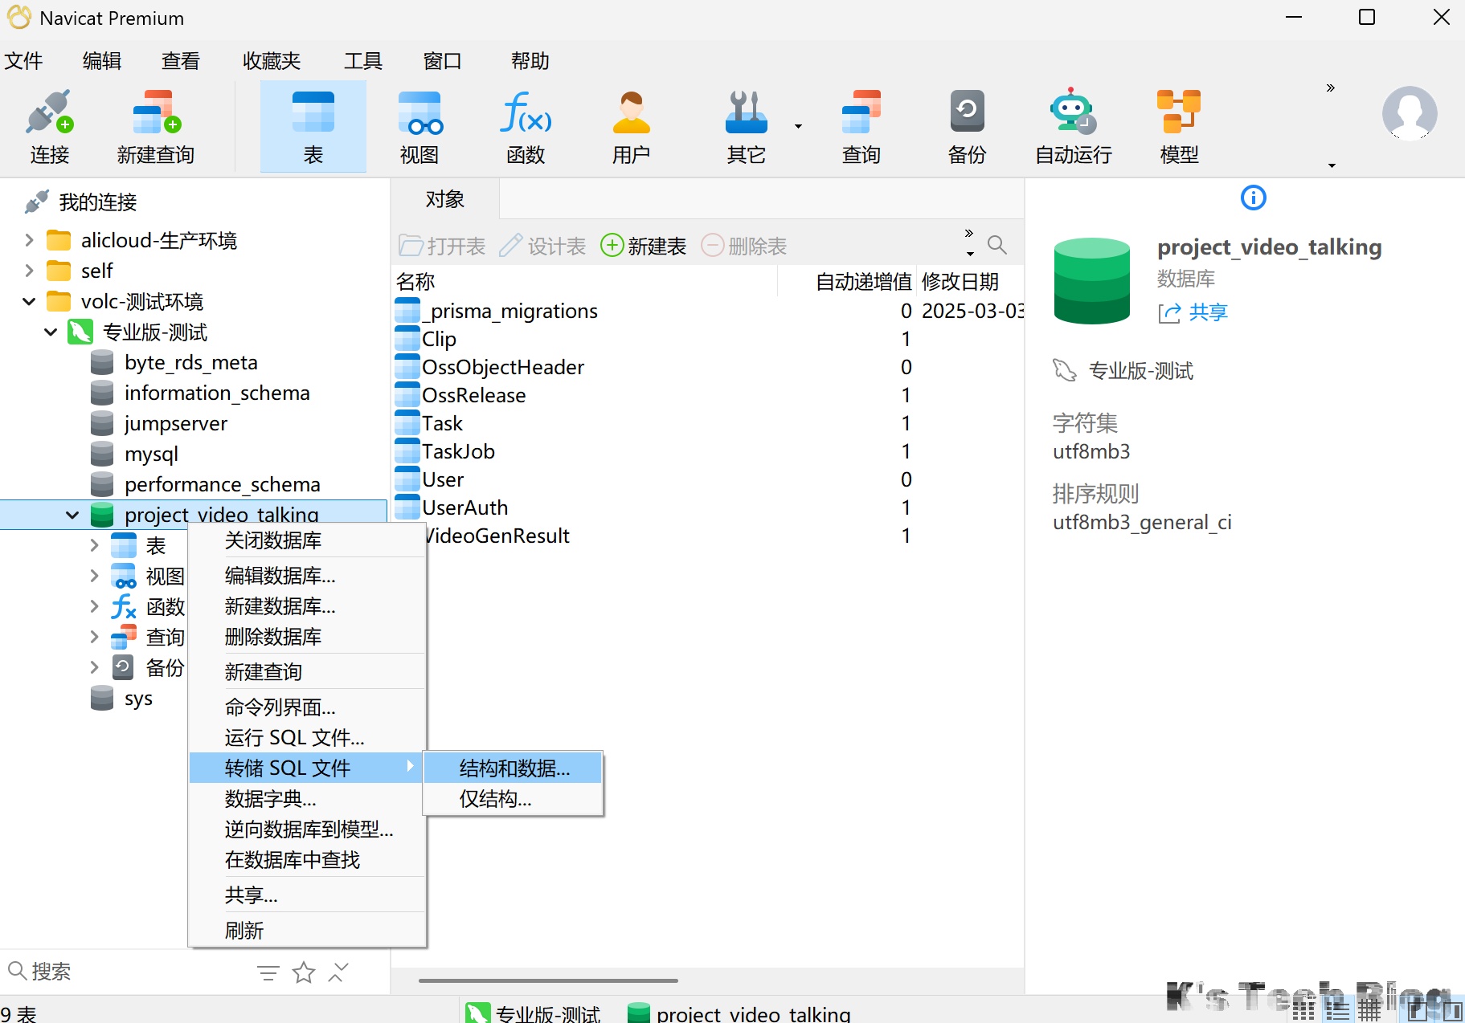Select 数据字典... in context menu
The height and width of the screenshot is (1023, 1465).
(x=271, y=799)
